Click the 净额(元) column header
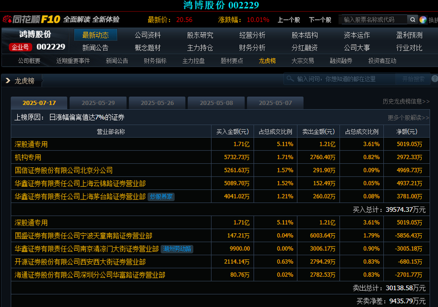438x307 pixels. coord(407,131)
